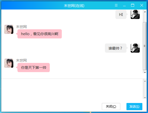Image resolution: width=148 pixels, height=113 pixels.
Task: Click chat history scroll up arrow
Action: click(145, 12)
